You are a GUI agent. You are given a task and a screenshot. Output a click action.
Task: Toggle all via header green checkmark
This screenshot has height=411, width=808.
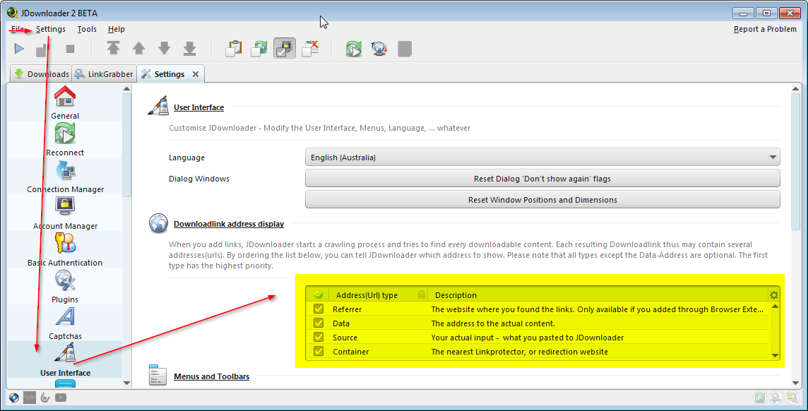pyautogui.click(x=319, y=294)
